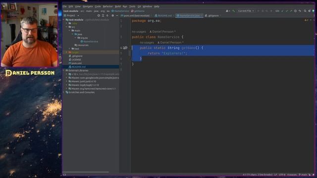Hide the Project tool window

pos(117,15)
